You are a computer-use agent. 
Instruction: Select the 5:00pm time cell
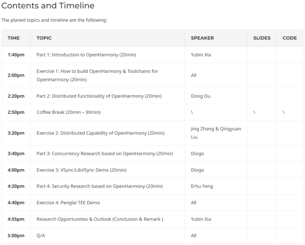[16, 236]
